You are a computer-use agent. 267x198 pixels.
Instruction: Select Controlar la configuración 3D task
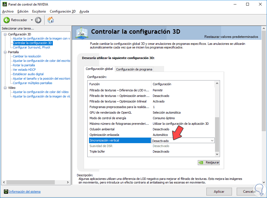coord(32,43)
